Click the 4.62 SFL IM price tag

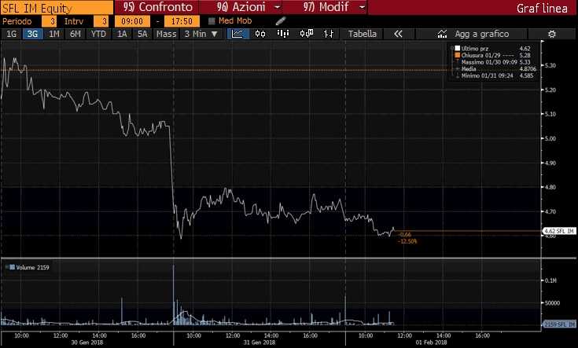coord(559,231)
